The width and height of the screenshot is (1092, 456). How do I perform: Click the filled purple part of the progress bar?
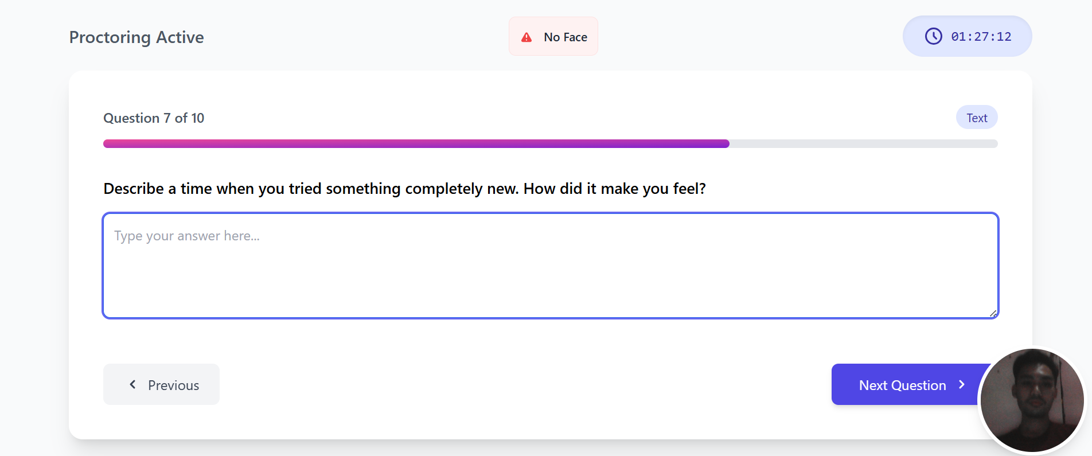(x=416, y=143)
